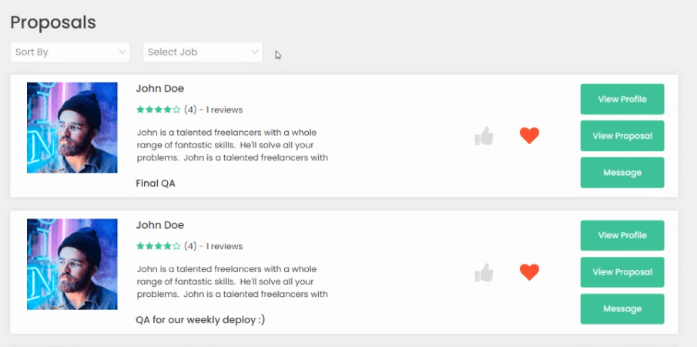Click John Doe's photo in second proposal
The width and height of the screenshot is (697, 347).
[x=72, y=264]
